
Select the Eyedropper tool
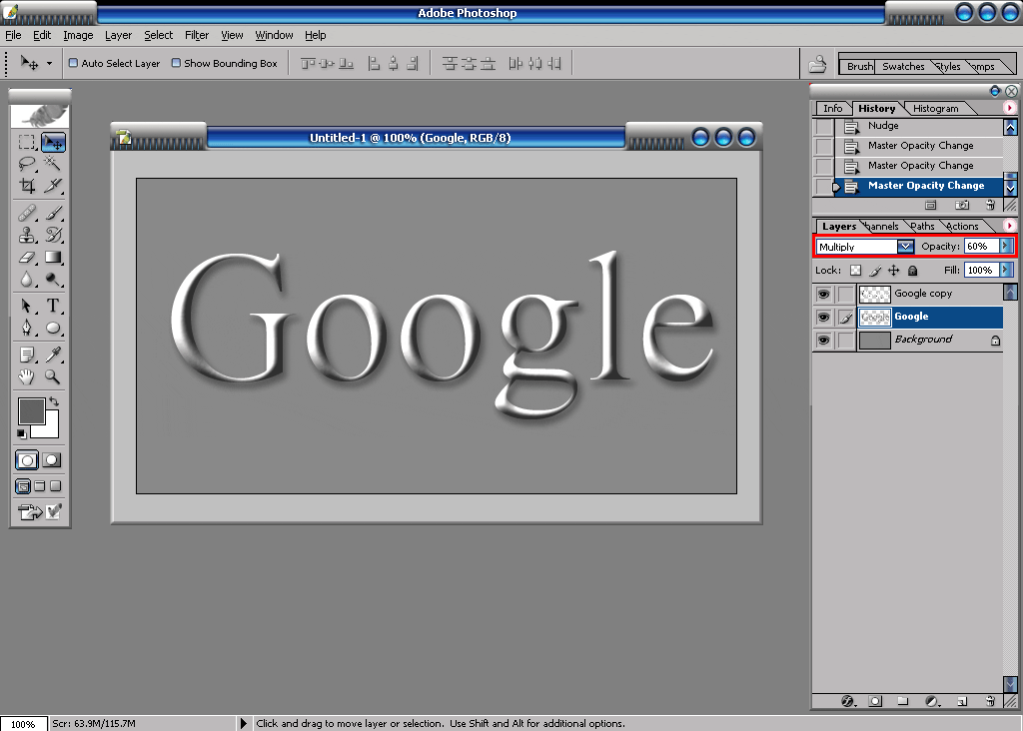pyautogui.click(x=53, y=355)
